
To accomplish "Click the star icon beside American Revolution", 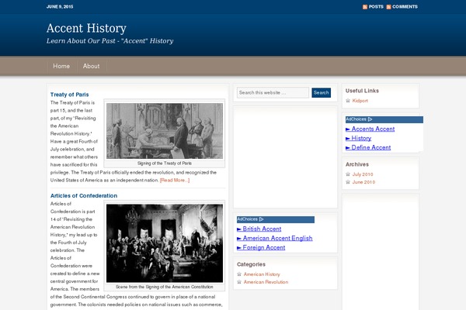I will [x=239, y=282].
